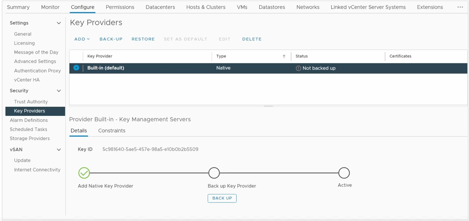
Task: Click the green Add Native Key Provider checkmark
Action: 84,173
